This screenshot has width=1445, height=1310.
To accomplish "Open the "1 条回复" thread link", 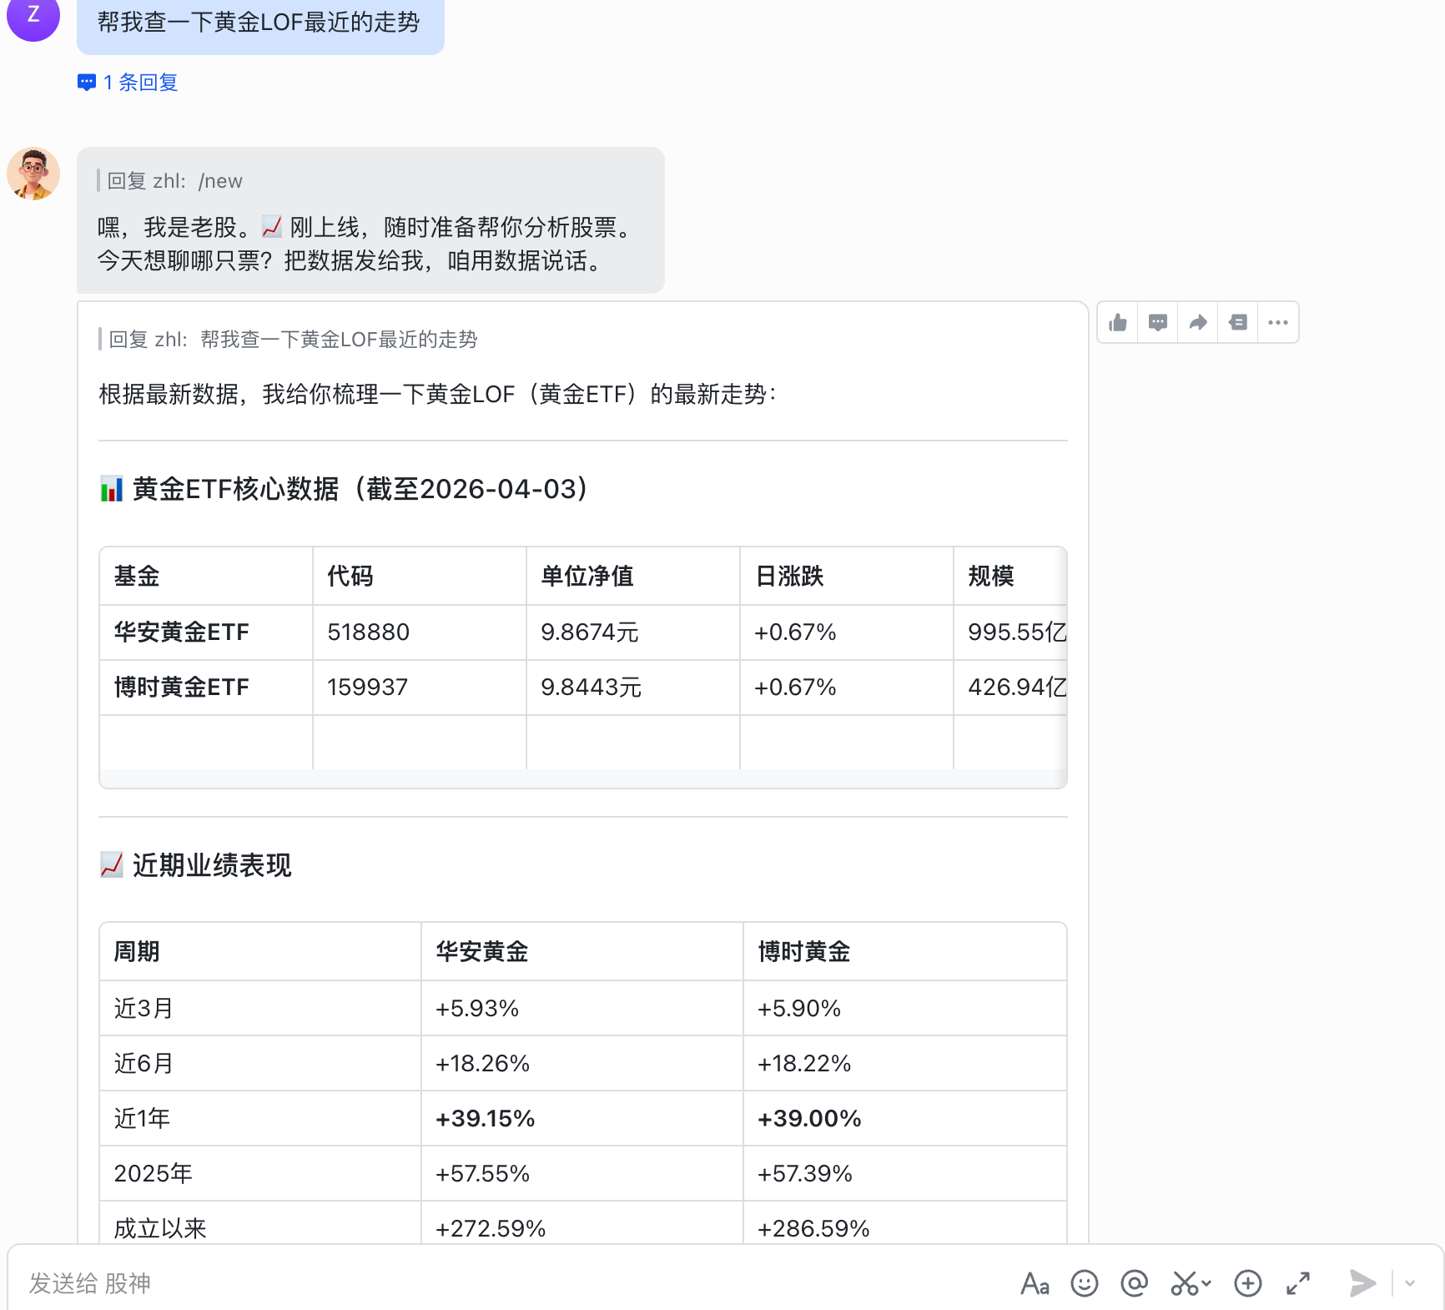I will tap(139, 83).
